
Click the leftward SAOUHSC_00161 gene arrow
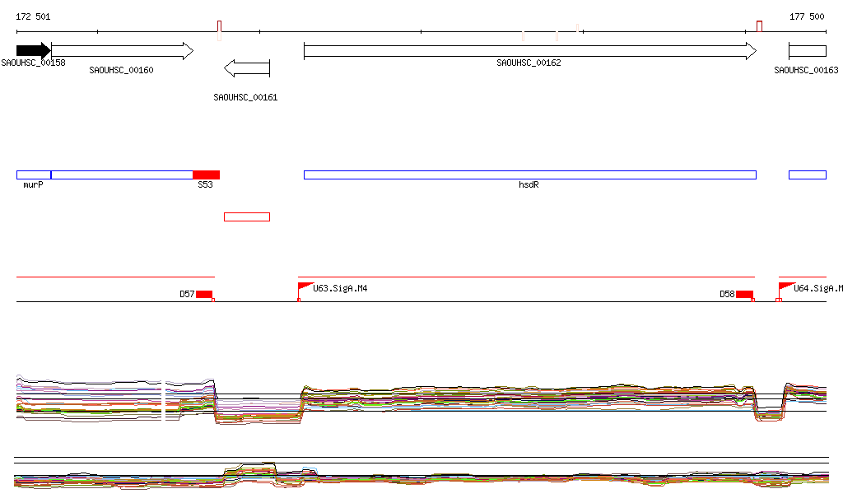click(247, 68)
